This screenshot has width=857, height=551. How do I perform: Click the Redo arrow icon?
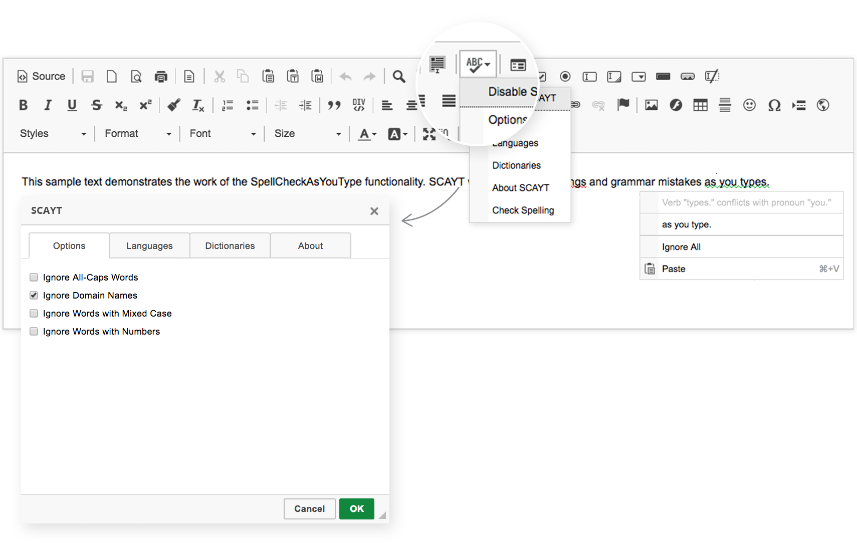click(x=369, y=76)
